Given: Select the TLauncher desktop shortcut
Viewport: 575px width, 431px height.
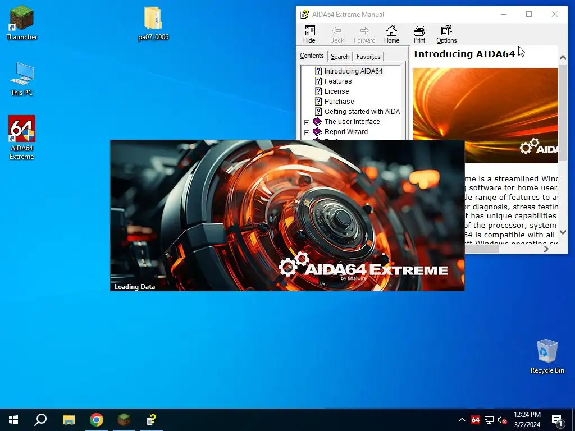Looking at the screenshot, I should tap(22, 22).
